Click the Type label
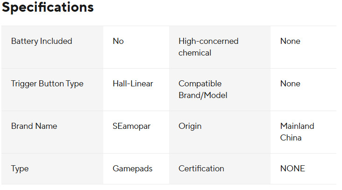Screen dimensions: 342x190 [20, 169]
